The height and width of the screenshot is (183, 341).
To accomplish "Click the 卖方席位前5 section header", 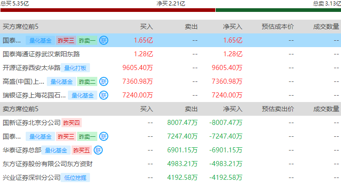I will 21,109.
